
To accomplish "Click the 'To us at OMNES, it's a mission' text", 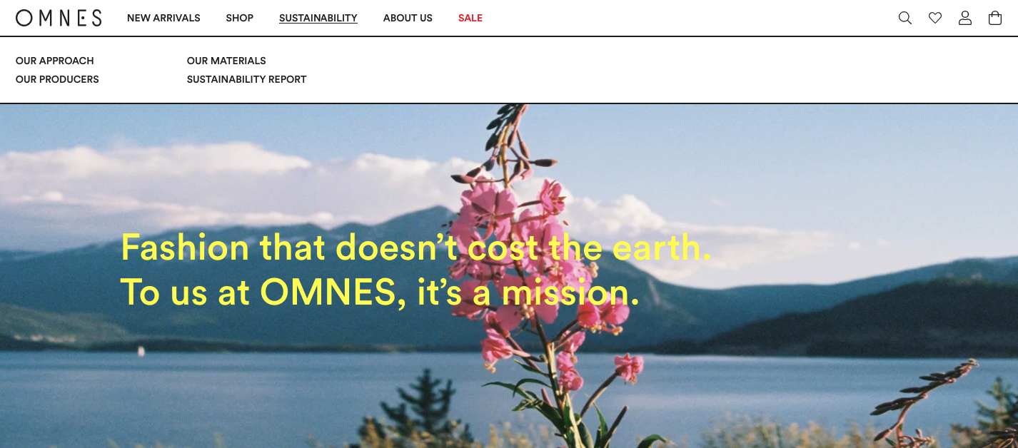I will point(380,292).
